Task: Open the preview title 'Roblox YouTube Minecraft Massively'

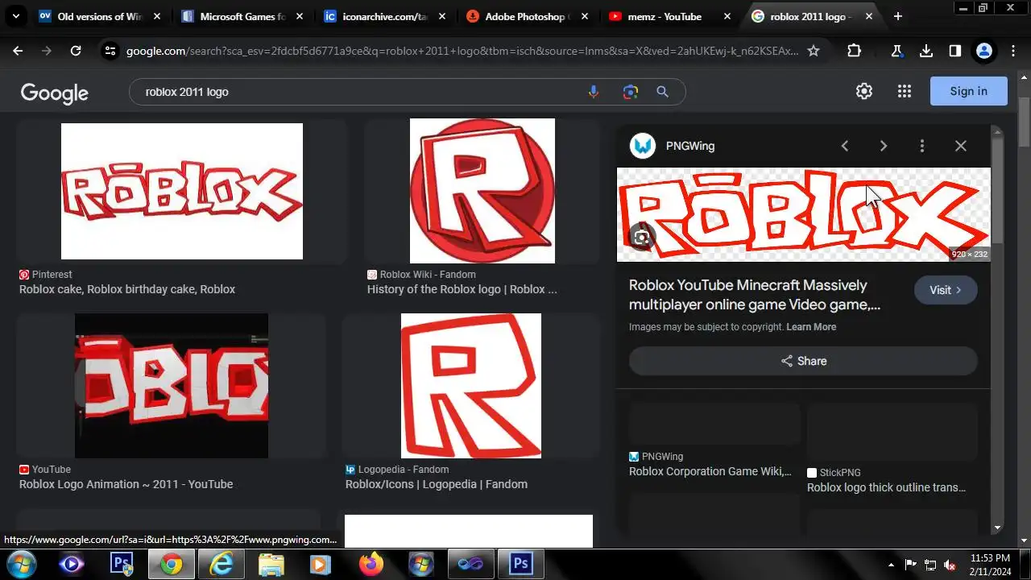Action: pyautogui.click(x=755, y=295)
